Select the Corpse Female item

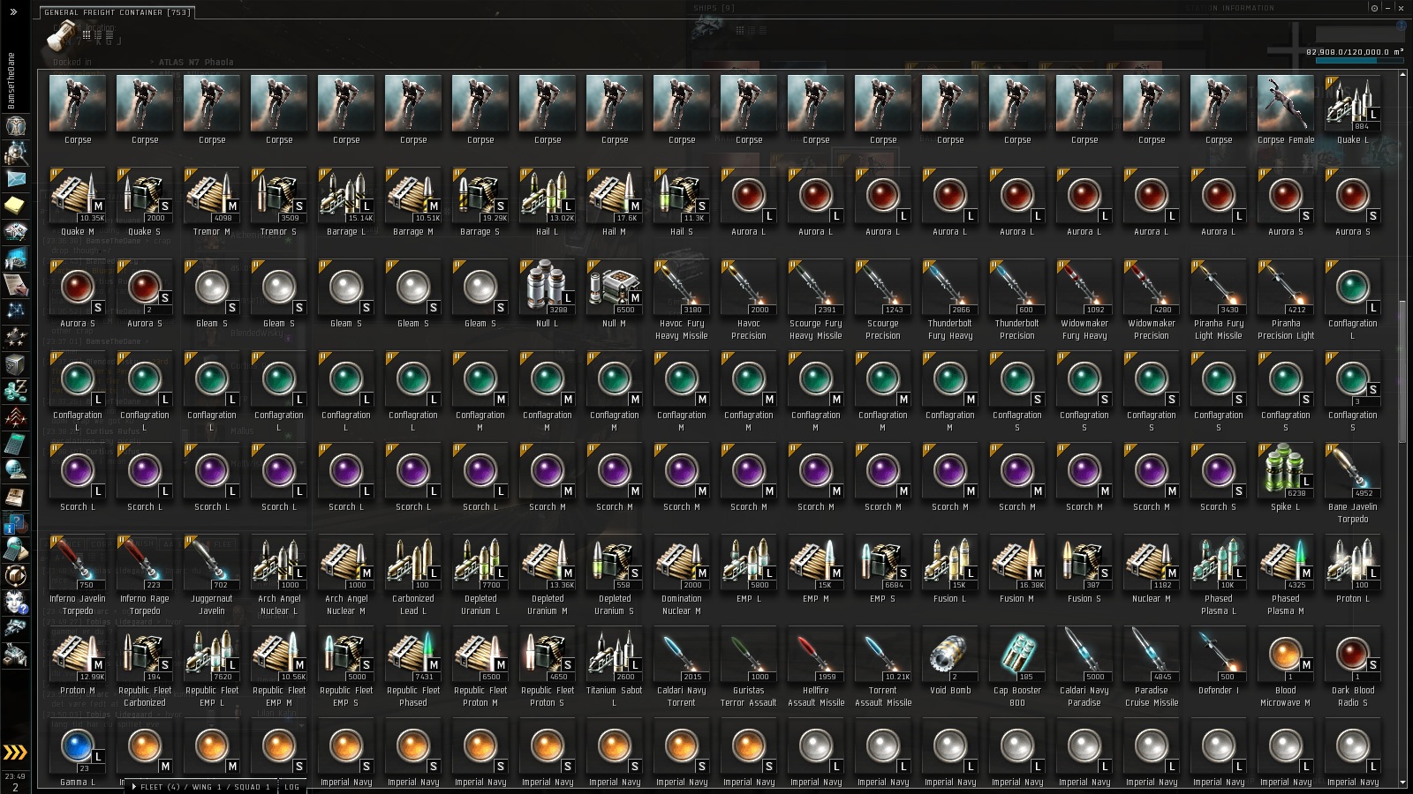(x=1285, y=103)
